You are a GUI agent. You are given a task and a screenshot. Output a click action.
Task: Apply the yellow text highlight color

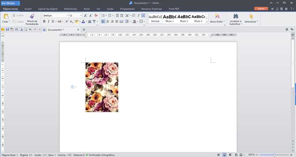click(77, 22)
